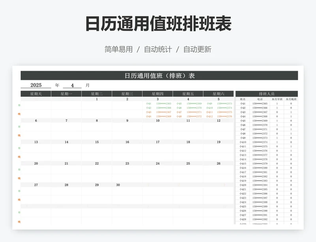Select calendar date cell 2
The image size is (316, 242).
(x=127, y=99)
